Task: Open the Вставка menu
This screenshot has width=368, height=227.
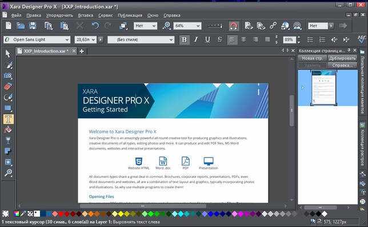Action: (x=86, y=15)
